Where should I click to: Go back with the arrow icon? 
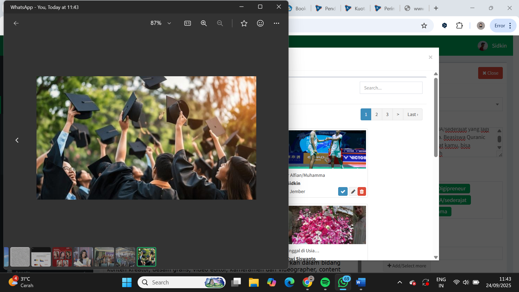(x=16, y=23)
